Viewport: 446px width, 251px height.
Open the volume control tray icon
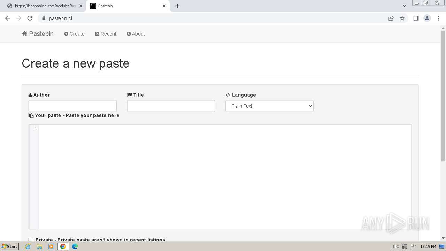pos(396,246)
